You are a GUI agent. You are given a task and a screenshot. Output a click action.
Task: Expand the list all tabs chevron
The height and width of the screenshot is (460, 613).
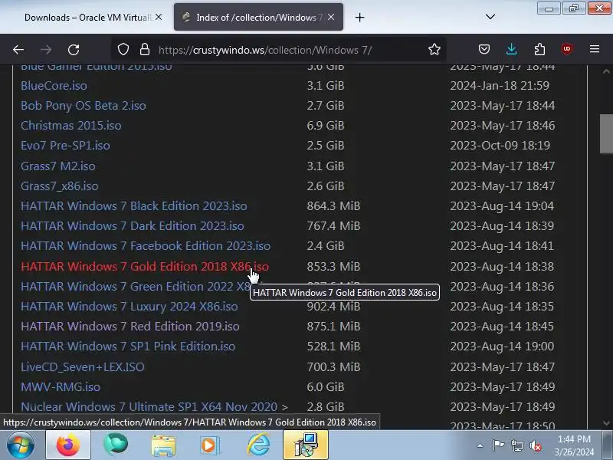pos(490,17)
